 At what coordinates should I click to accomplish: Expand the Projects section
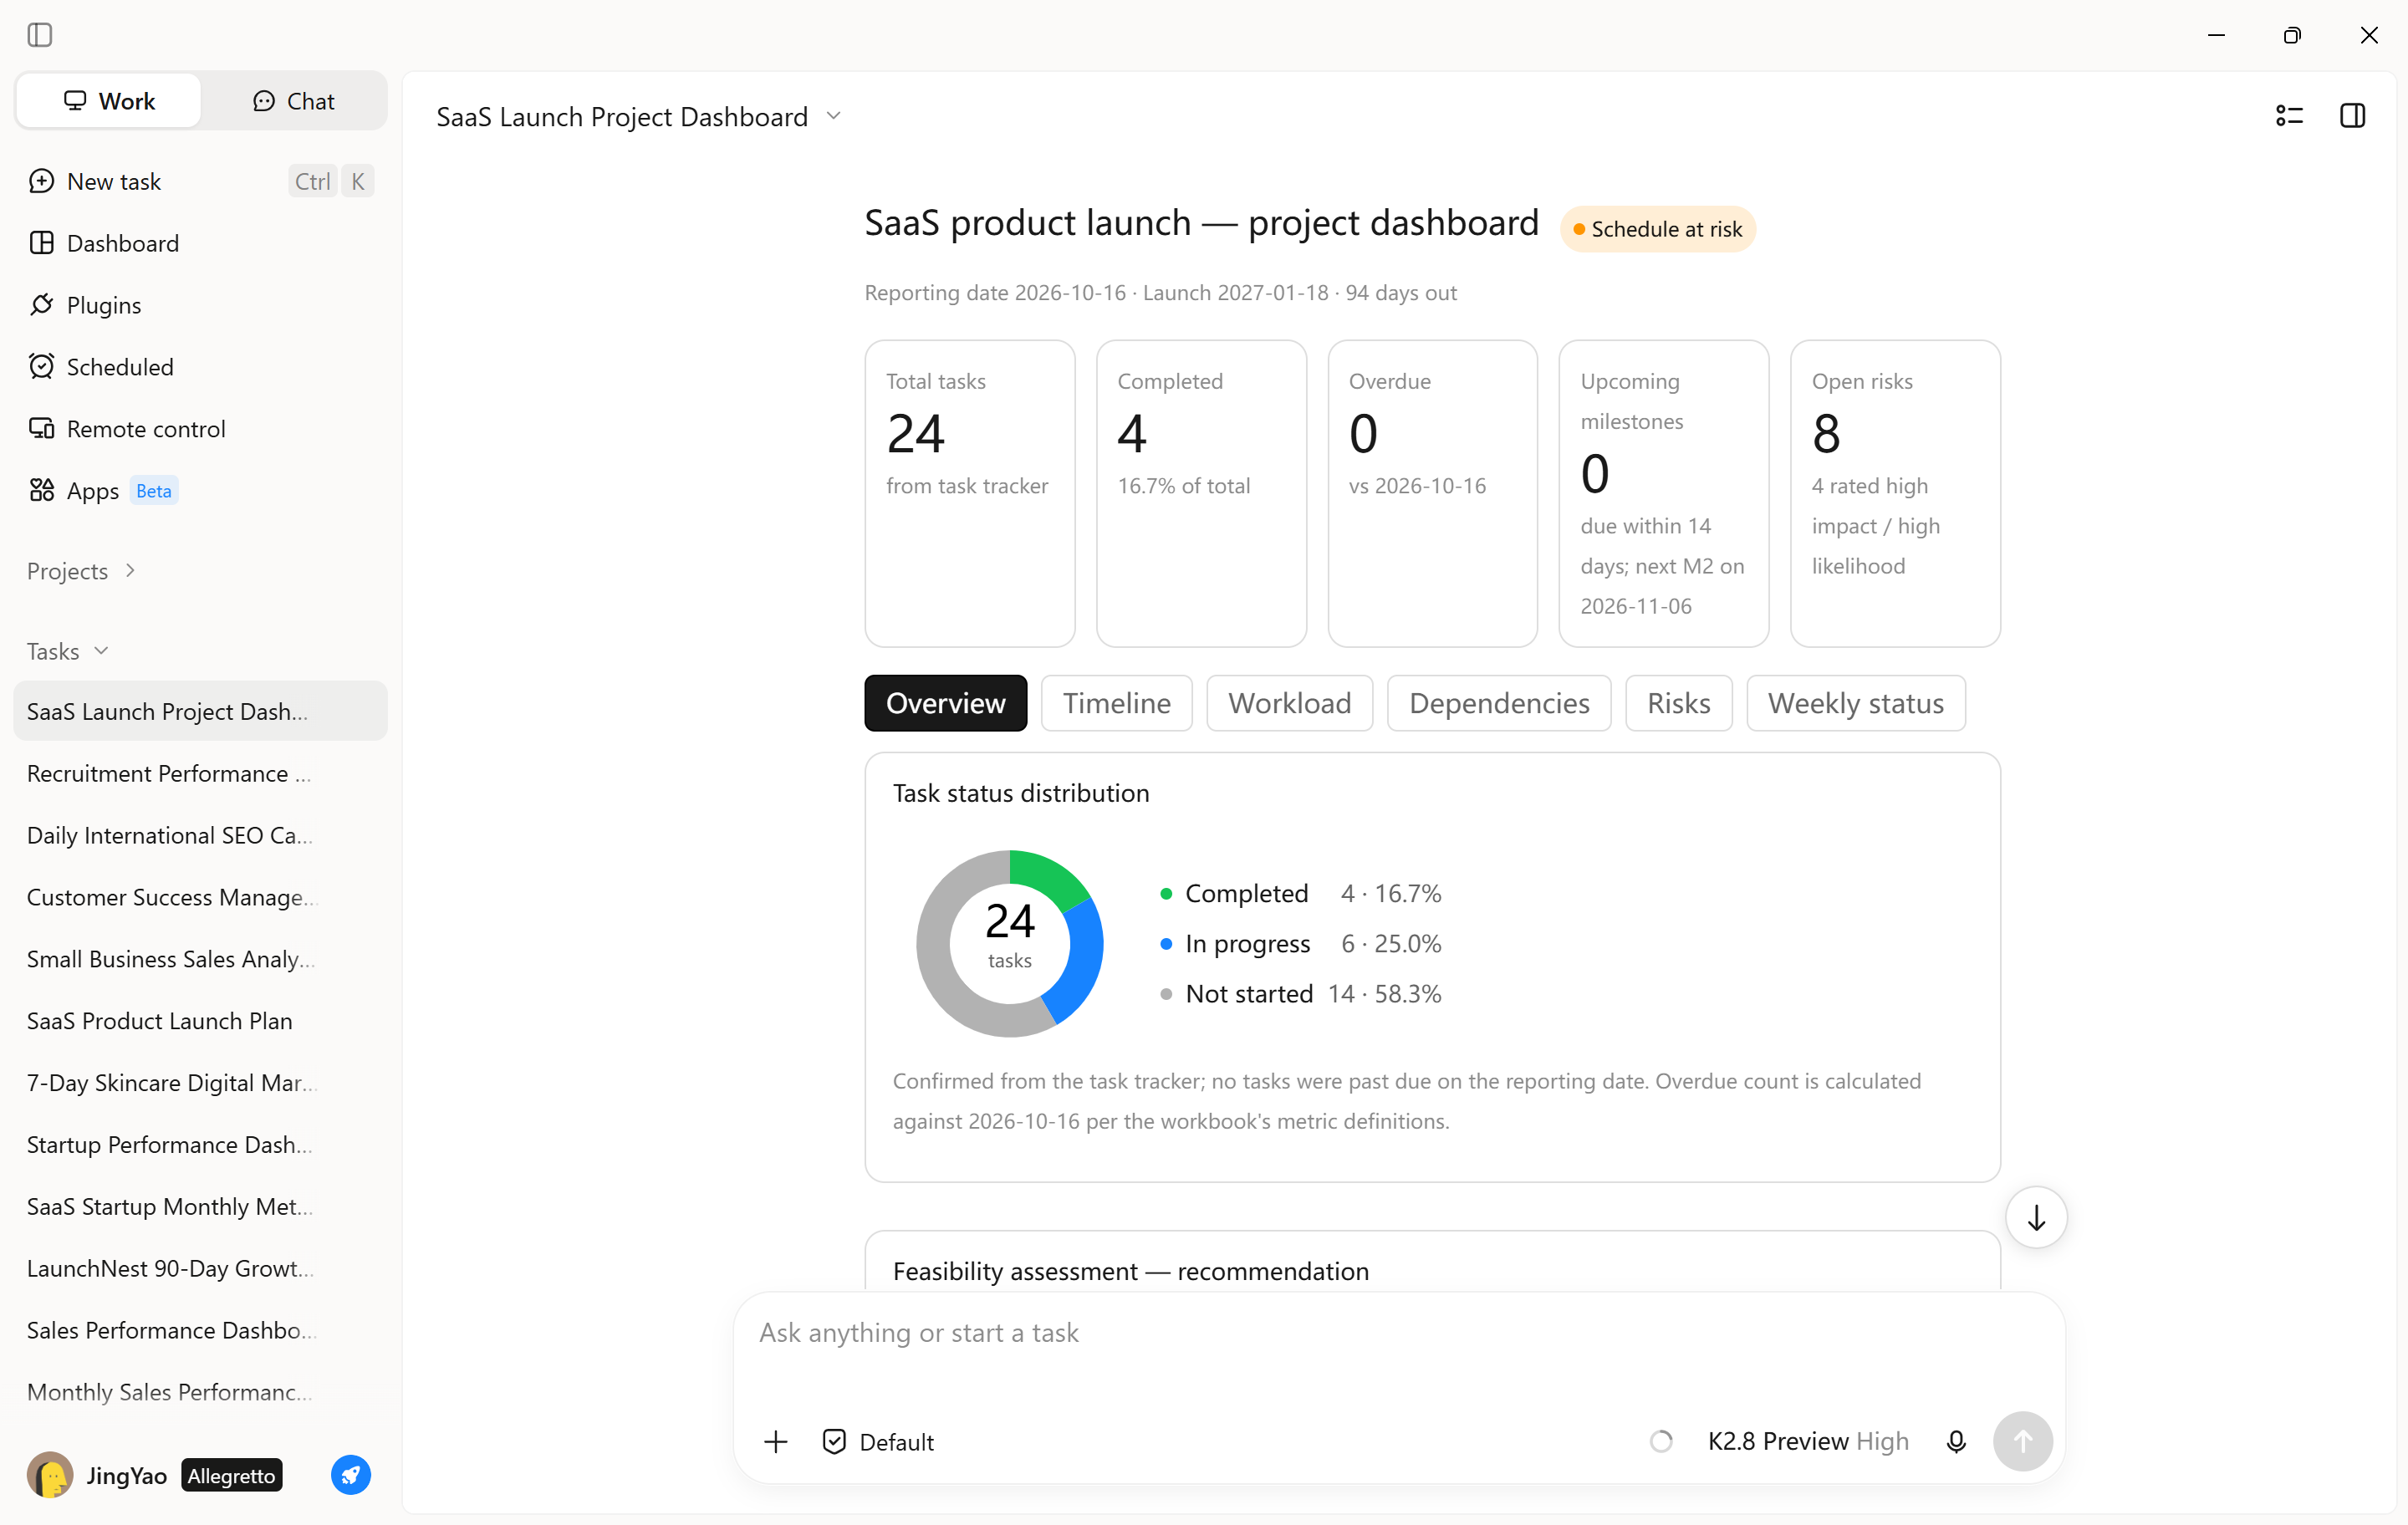(81, 571)
